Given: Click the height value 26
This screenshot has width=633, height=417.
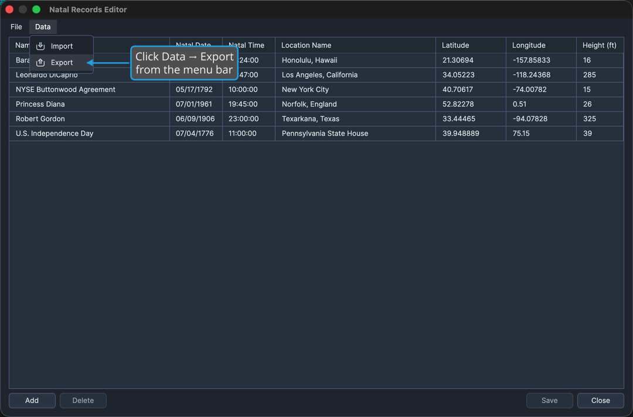Looking at the screenshot, I should (587, 104).
